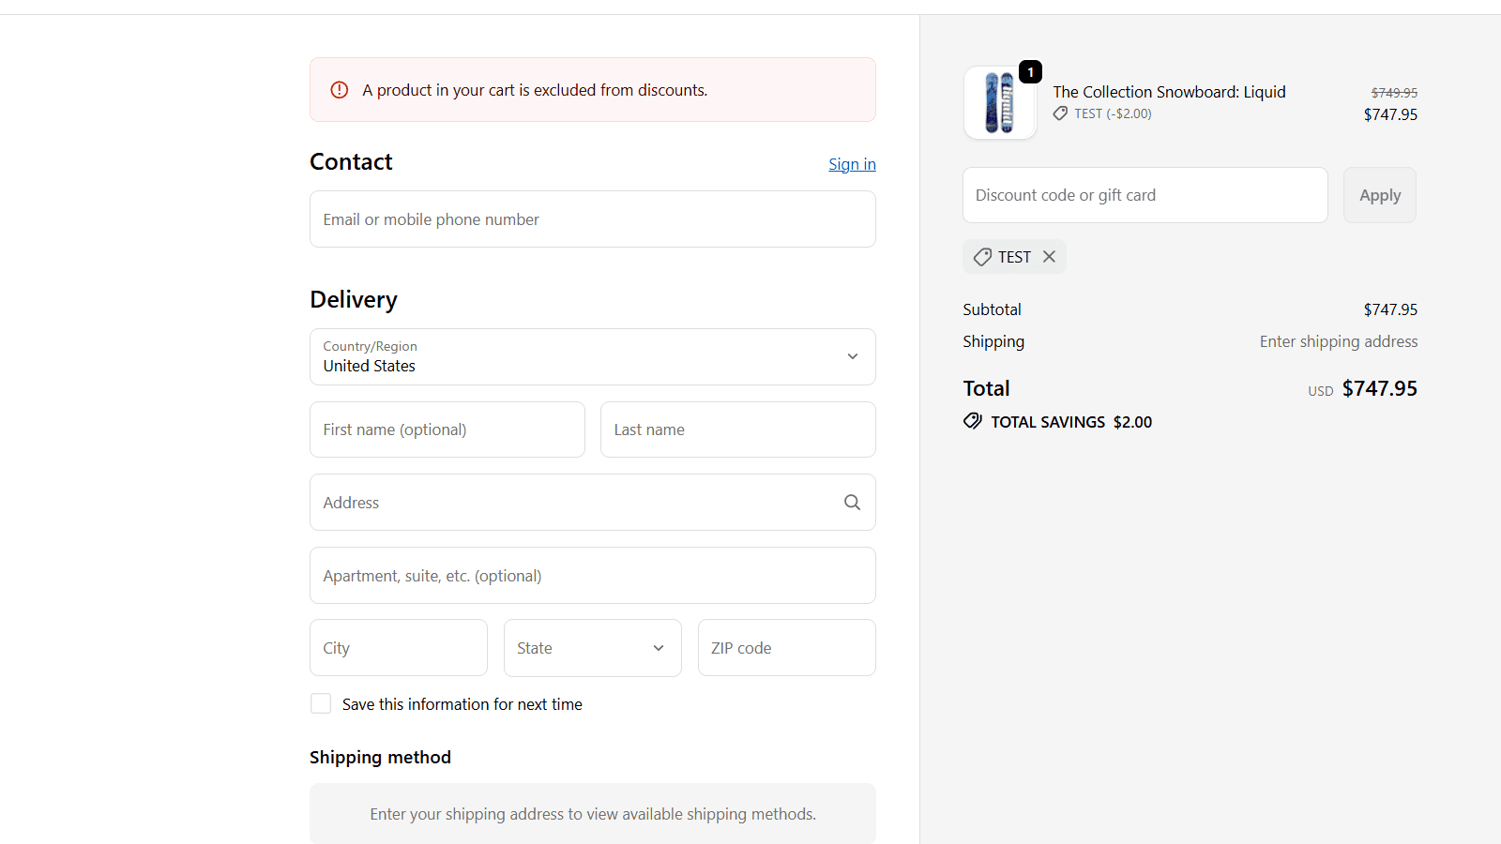Click the error alert icon in the banner
The image size is (1501, 844).
(339, 89)
